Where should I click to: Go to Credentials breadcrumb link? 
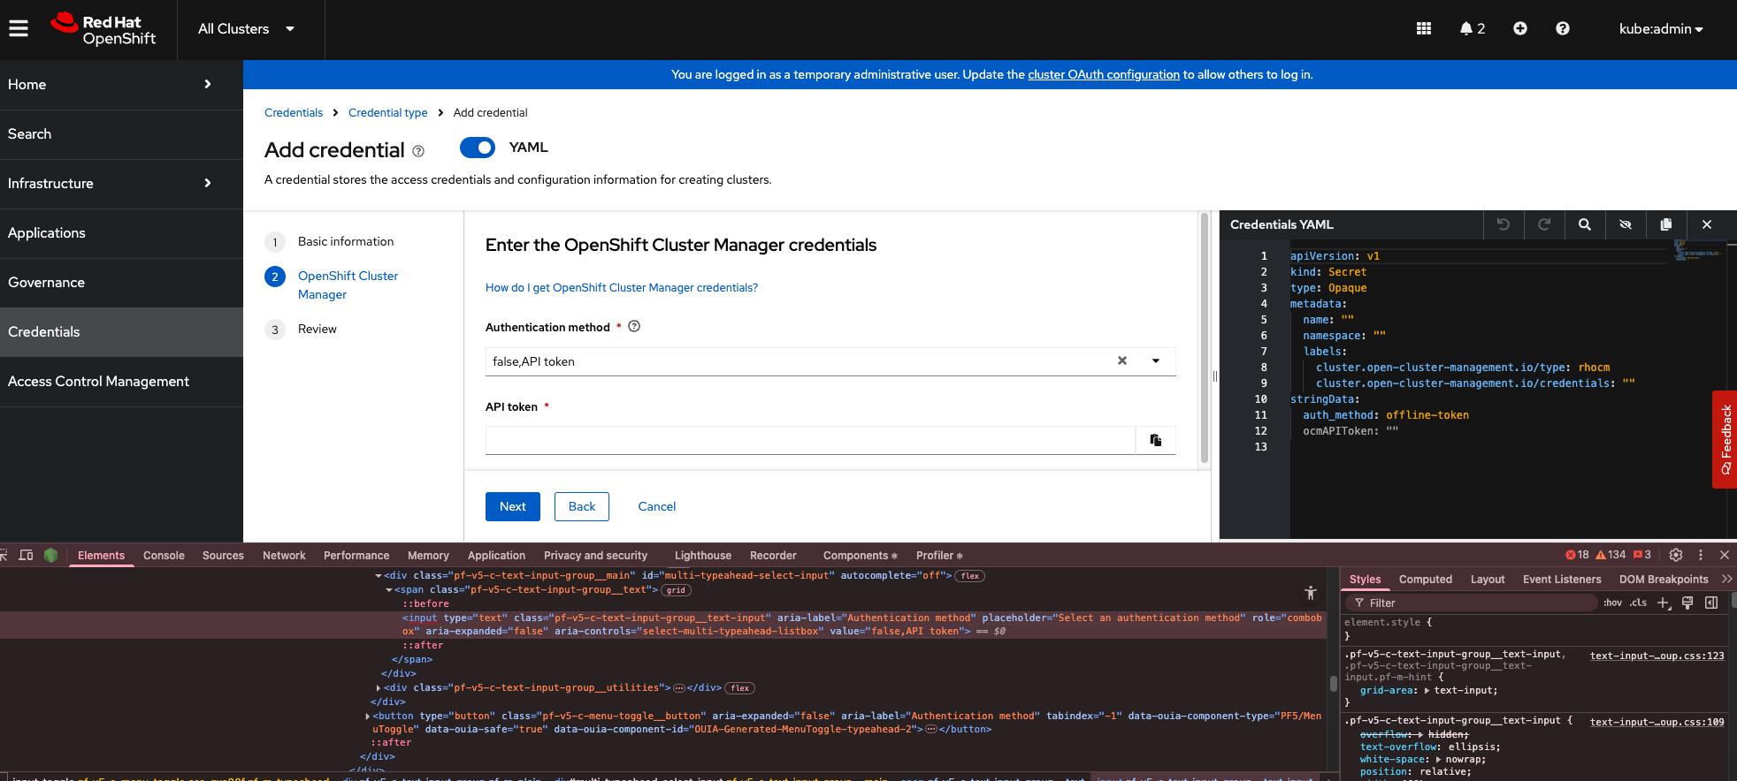coord(294,113)
